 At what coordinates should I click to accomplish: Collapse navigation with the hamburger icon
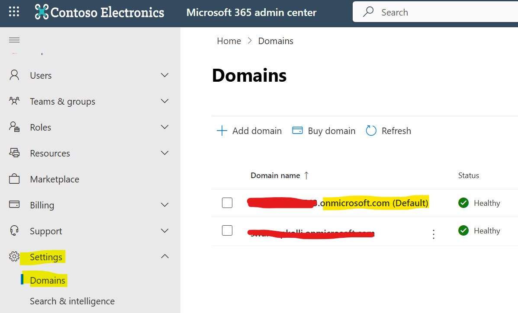(14, 39)
